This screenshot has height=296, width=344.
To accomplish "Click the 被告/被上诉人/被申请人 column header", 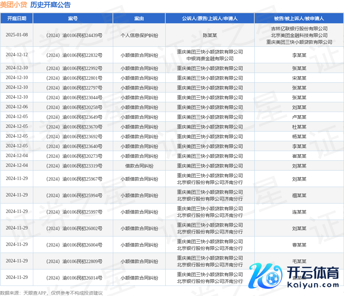I will [299, 18].
